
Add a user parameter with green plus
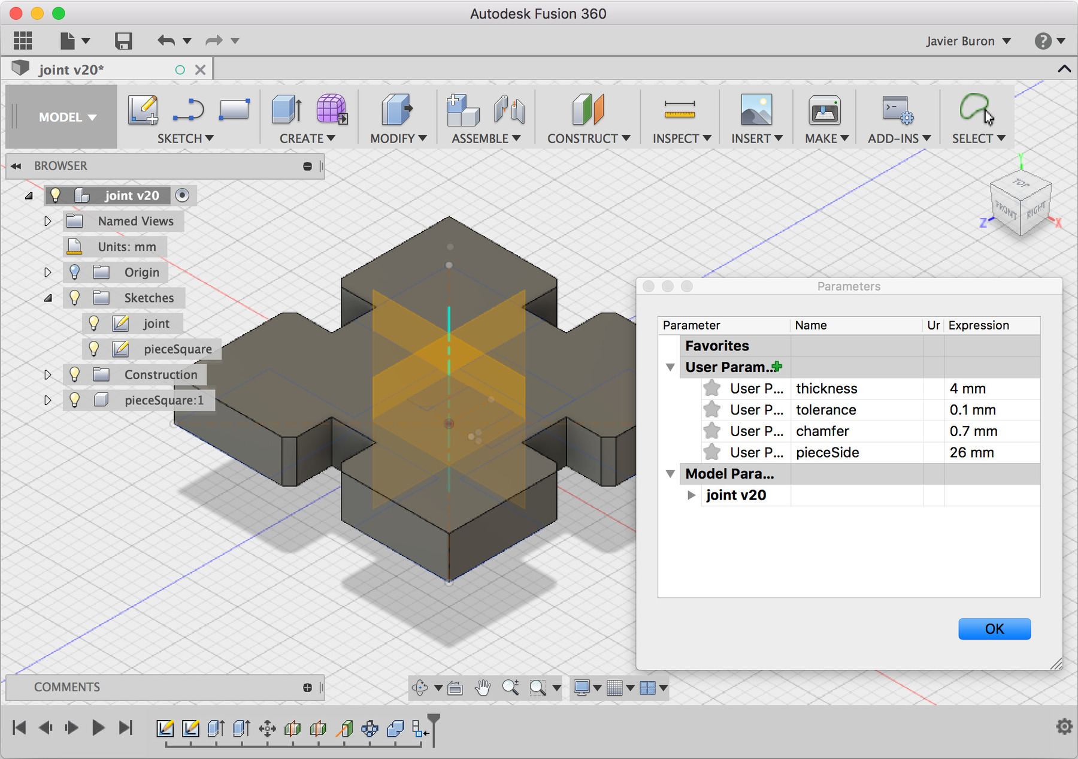coord(777,367)
